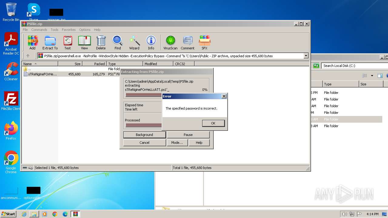388x218 pixels.
Task: Click Chrome icon in taskbar
Action: click(x=55, y=214)
